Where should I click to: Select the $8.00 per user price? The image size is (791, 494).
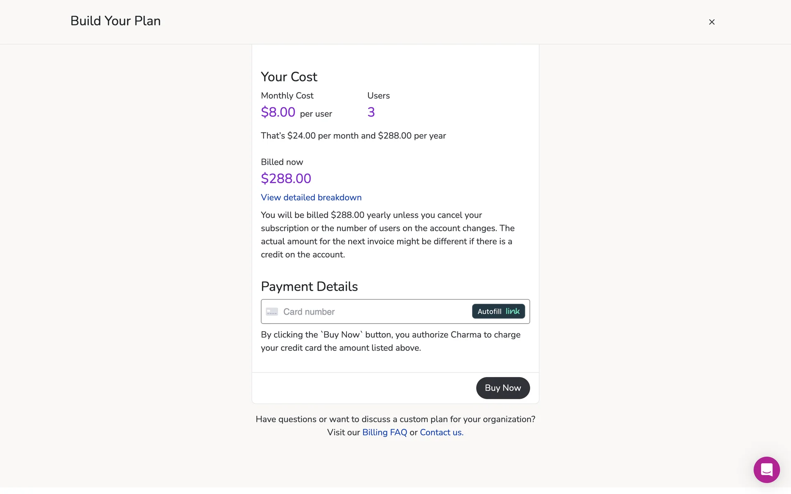[278, 112]
